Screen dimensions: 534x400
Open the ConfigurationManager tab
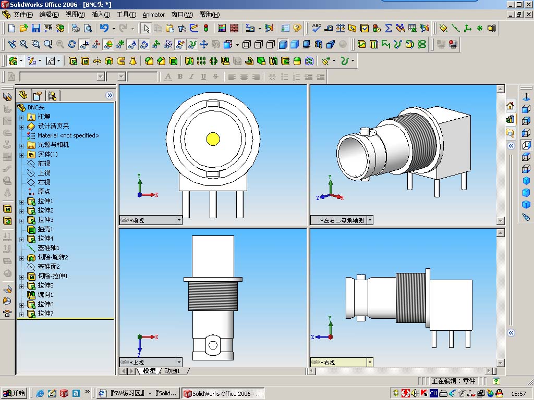click(52, 96)
